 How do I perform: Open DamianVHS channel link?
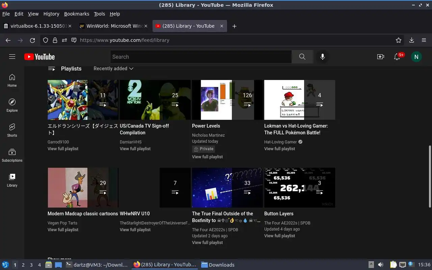(x=131, y=142)
